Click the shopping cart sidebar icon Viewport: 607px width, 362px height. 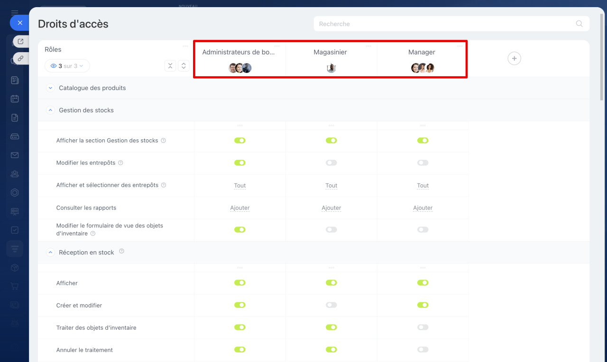pyautogui.click(x=15, y=286)
